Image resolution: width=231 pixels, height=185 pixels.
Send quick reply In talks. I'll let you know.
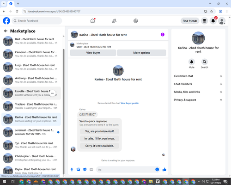pyautogui.click(x=99, y=139)
